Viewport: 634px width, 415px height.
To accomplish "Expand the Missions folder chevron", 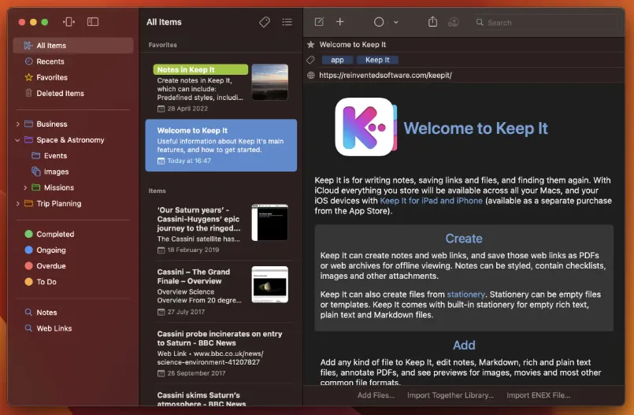I will click(x=25, y=187).
